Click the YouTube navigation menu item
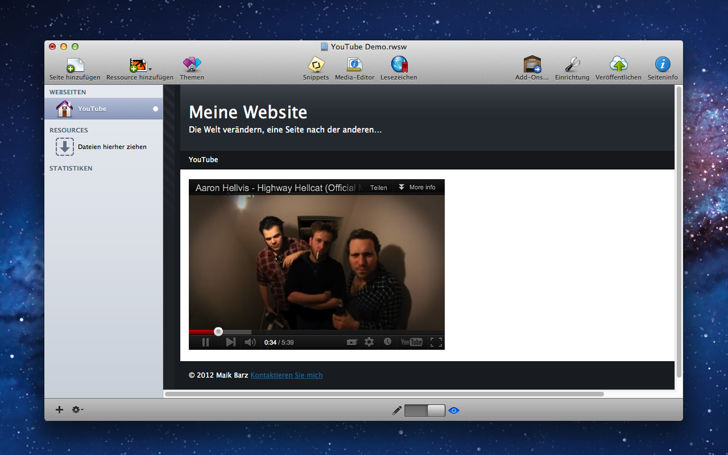This screenshot has width=728, height=455. point(204,160)
